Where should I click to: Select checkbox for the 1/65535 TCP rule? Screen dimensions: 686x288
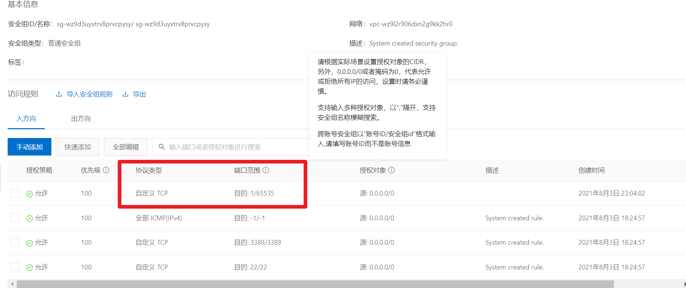click(x=15, y=193)
